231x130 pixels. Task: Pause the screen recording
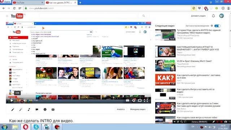[x=217, y=122]
